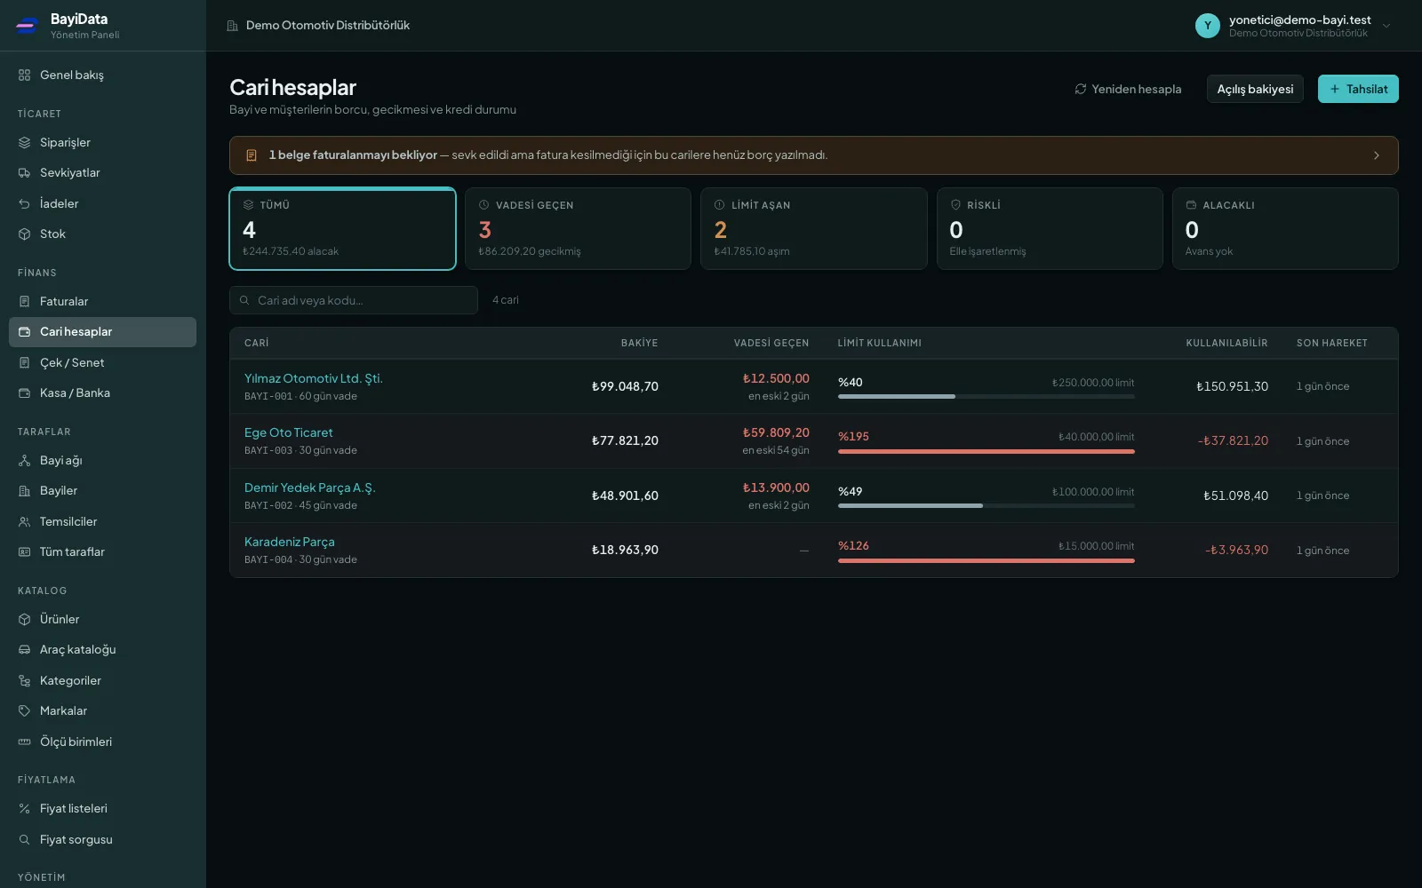
Task: Focus the Cari adı veya kodu search field
Action: coord(354,300)
